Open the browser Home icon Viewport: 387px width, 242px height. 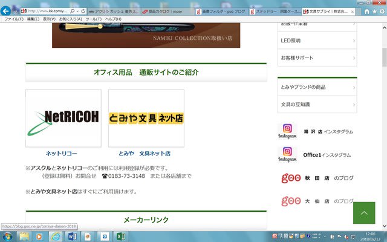pyautogui.click(x=367, y=11)
